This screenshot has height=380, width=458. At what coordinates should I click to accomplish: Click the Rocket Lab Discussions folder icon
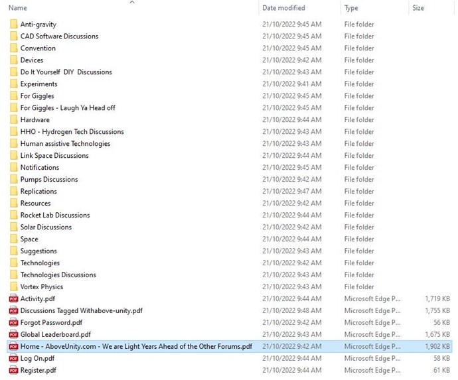point(13,215)
